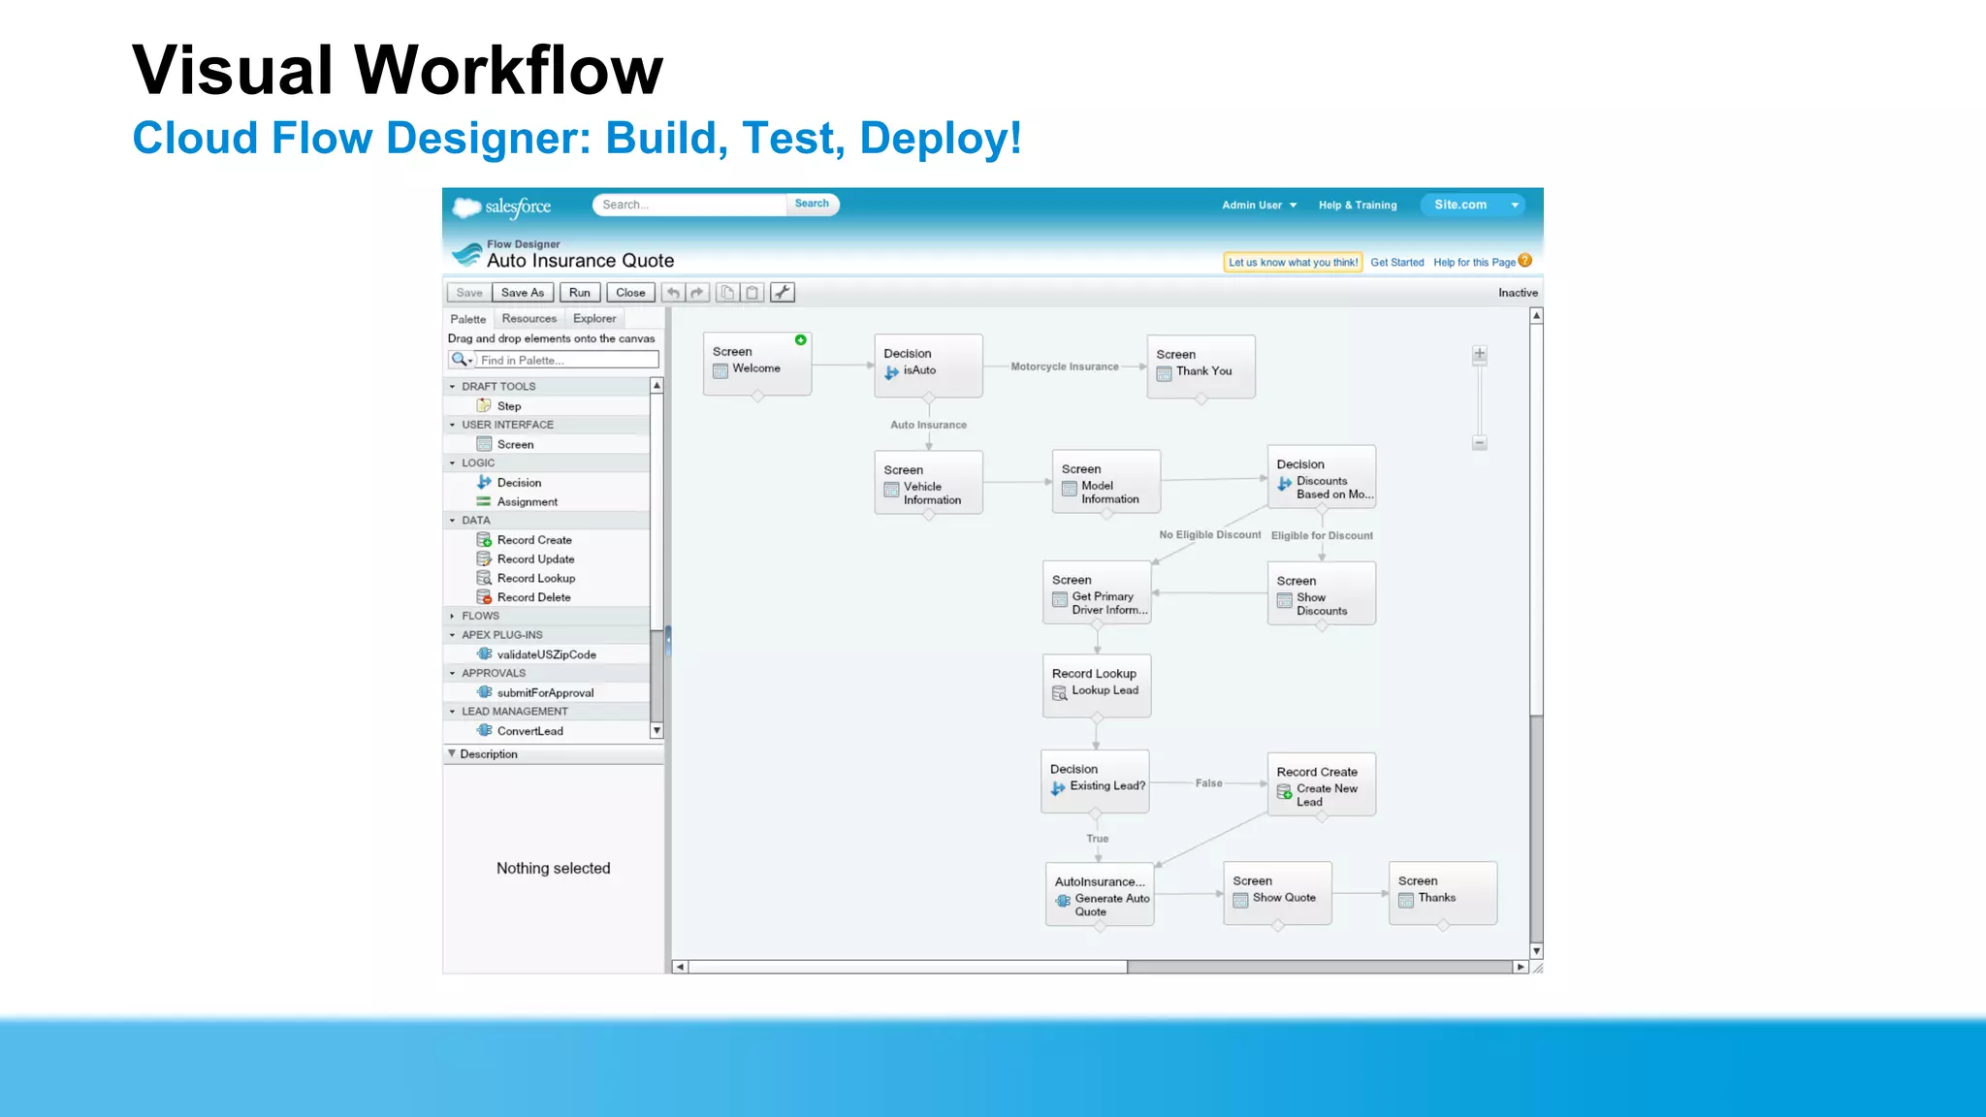Click canvas vertical scrollbar up arrow

[1536, 316]
